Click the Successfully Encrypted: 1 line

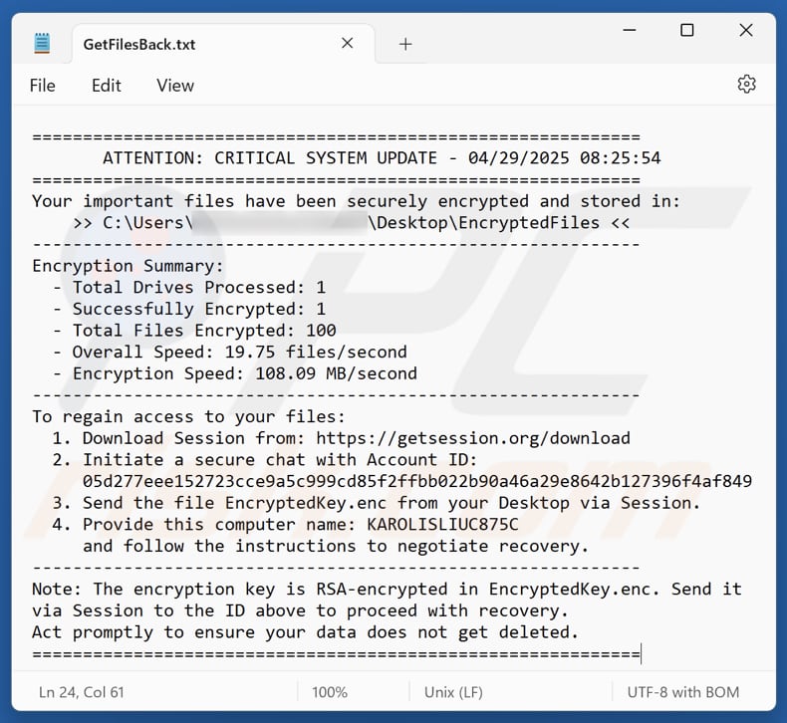point(188,309)
